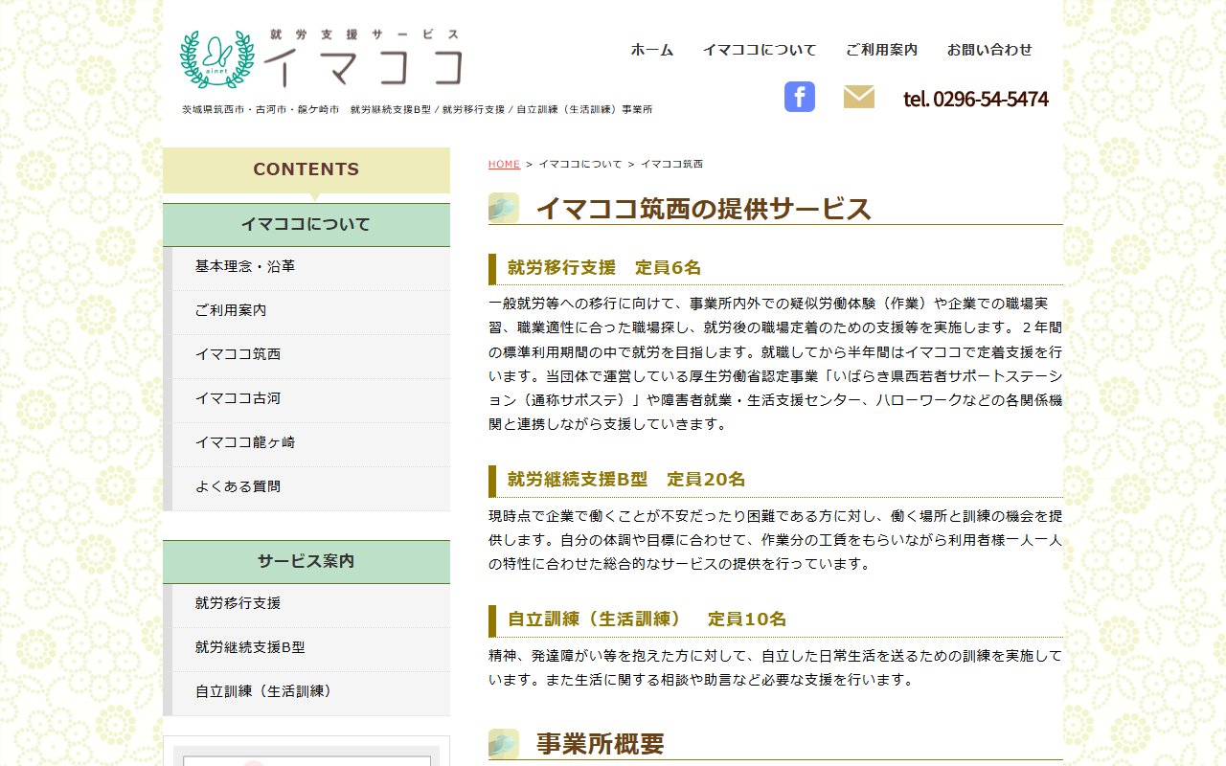This screenshot has height=766, width=1226.
Task: Click the heading 就労移行支援 定員6名
Action: (x=604, y=267)
